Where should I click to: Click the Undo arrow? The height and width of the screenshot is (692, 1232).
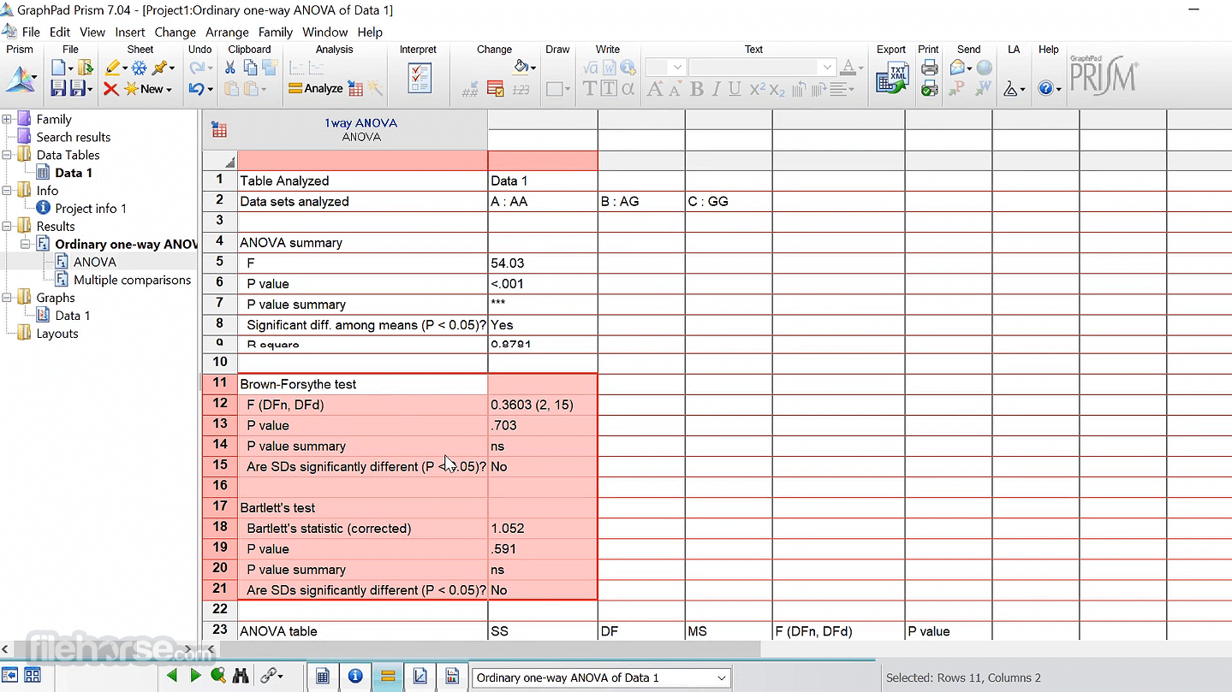(196, 88)
